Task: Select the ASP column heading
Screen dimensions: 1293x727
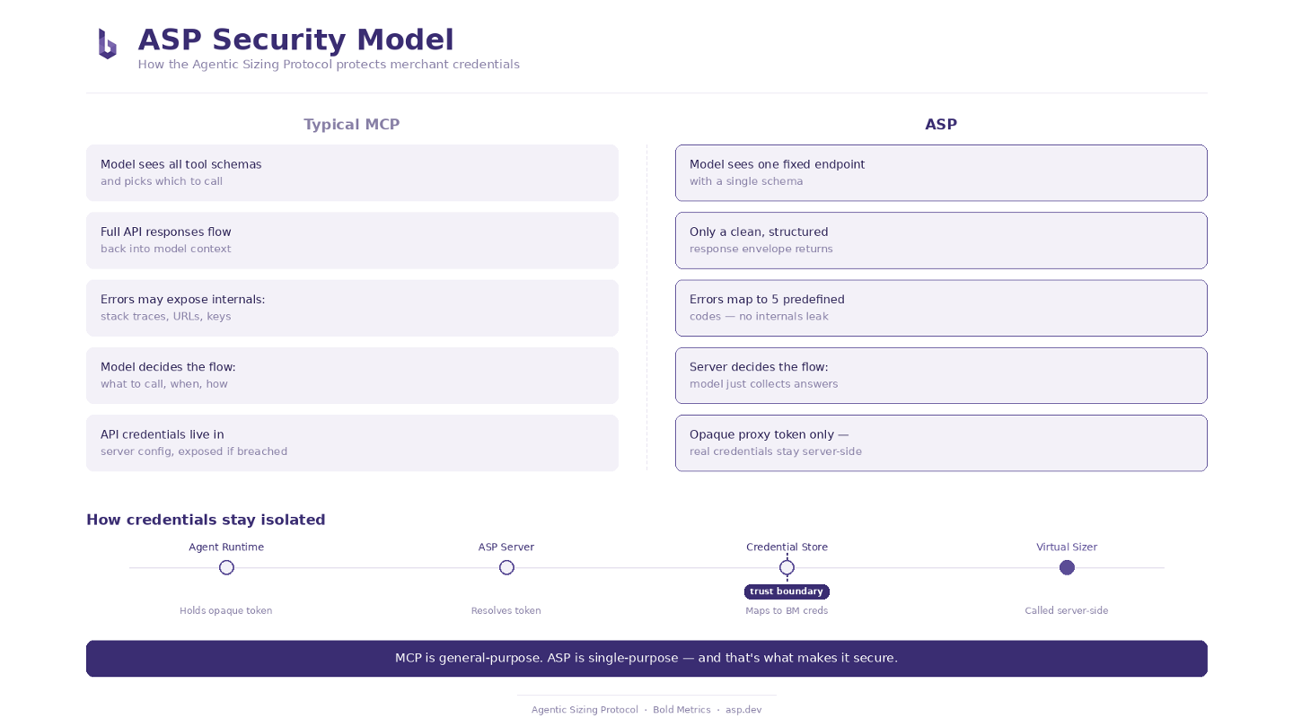Action: point(941,125)
